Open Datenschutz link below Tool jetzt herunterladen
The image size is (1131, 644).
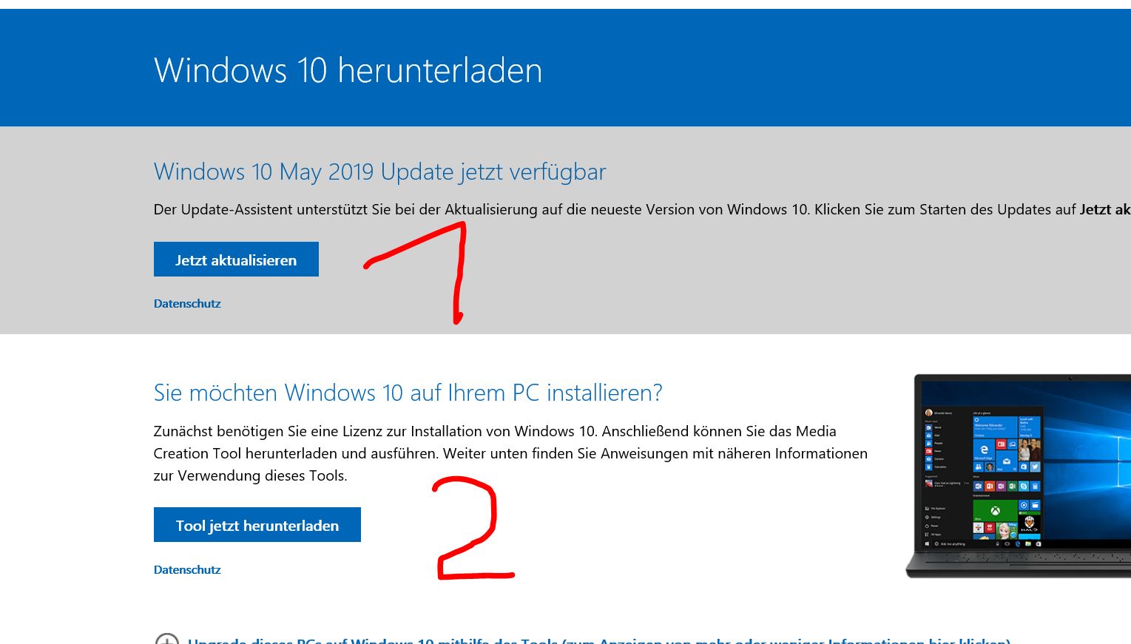coord(187,569)
